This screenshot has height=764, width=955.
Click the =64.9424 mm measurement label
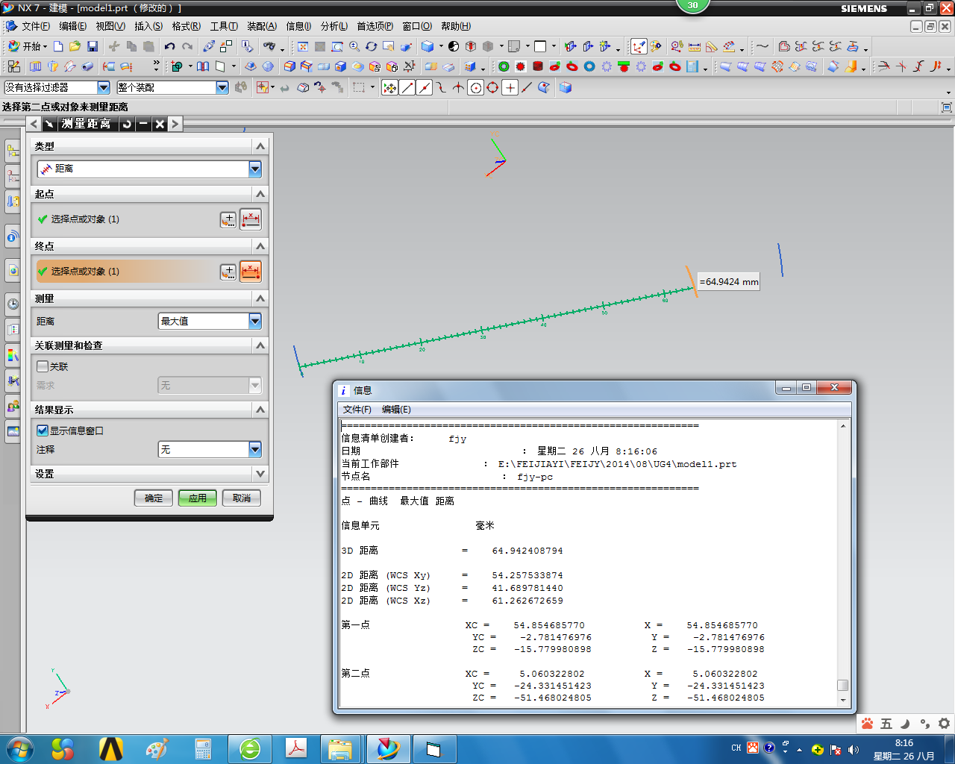(x=728, y=281)
